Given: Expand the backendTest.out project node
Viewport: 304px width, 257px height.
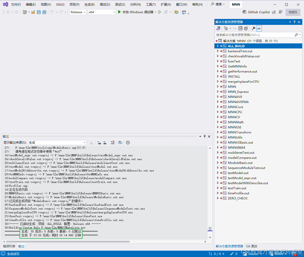Looking at the screenshot, I should [x=218, y=51].
